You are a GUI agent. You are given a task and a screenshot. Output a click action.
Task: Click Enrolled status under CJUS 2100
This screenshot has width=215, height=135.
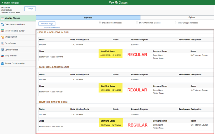(42, 80)
